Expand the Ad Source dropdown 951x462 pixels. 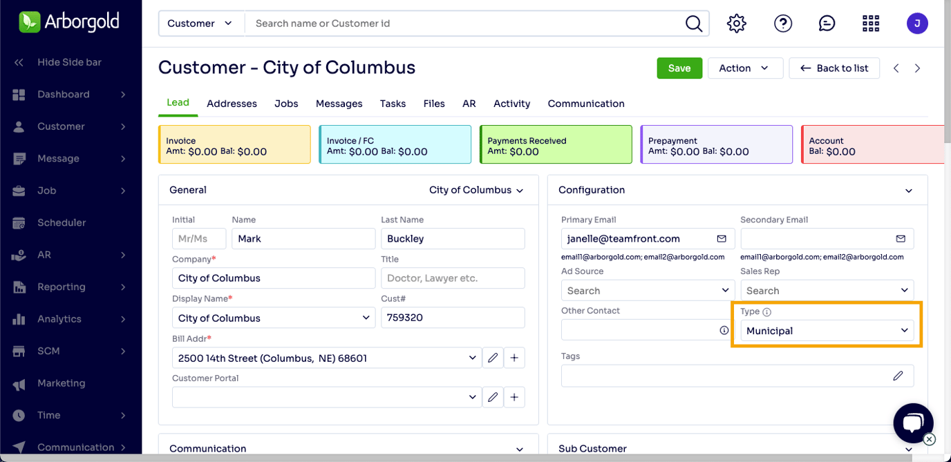coord(646,291)
